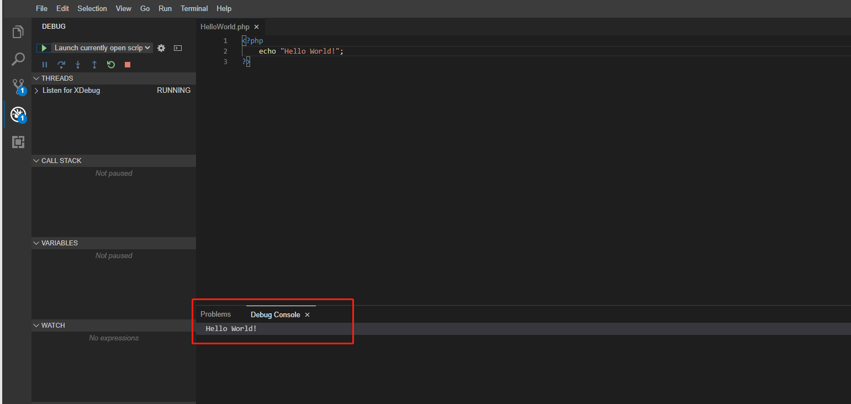Open Source Control view with badge
851x404 pixels.
[19, 87]
